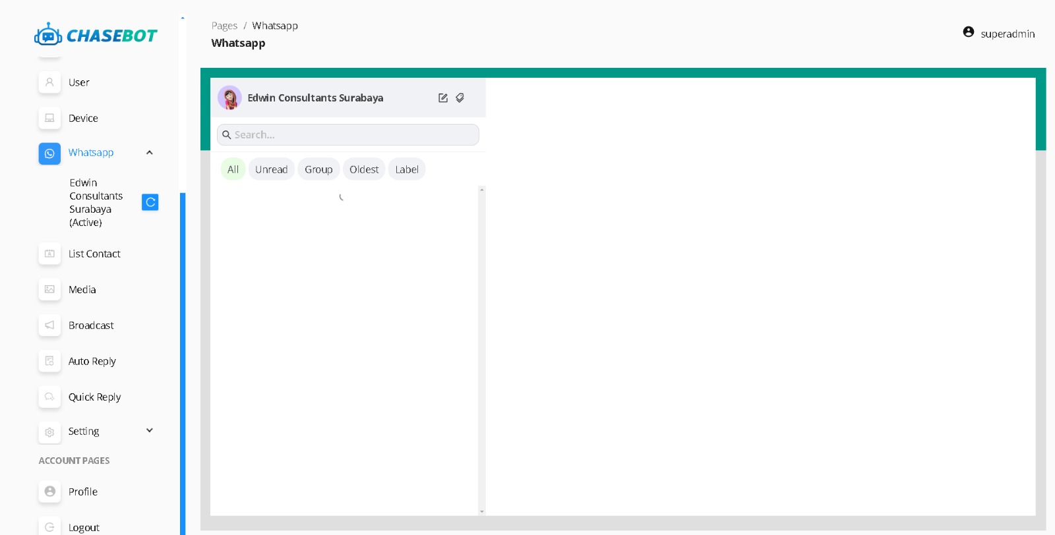
Task: Open the Device sidebar icon
Action: 49,119
